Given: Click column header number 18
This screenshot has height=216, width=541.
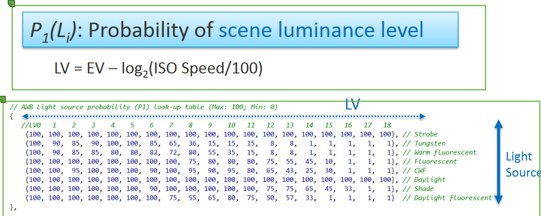Looking at the screenshot, I should click(x=386, y=125).
